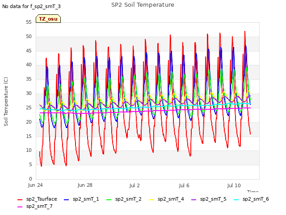Toggle the sp2_smT_2 legend entry
The width and height of the screenshot is (286, 215).
124,199
